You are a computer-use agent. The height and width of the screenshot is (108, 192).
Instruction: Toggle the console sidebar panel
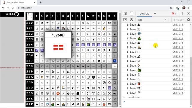(125, 20)
